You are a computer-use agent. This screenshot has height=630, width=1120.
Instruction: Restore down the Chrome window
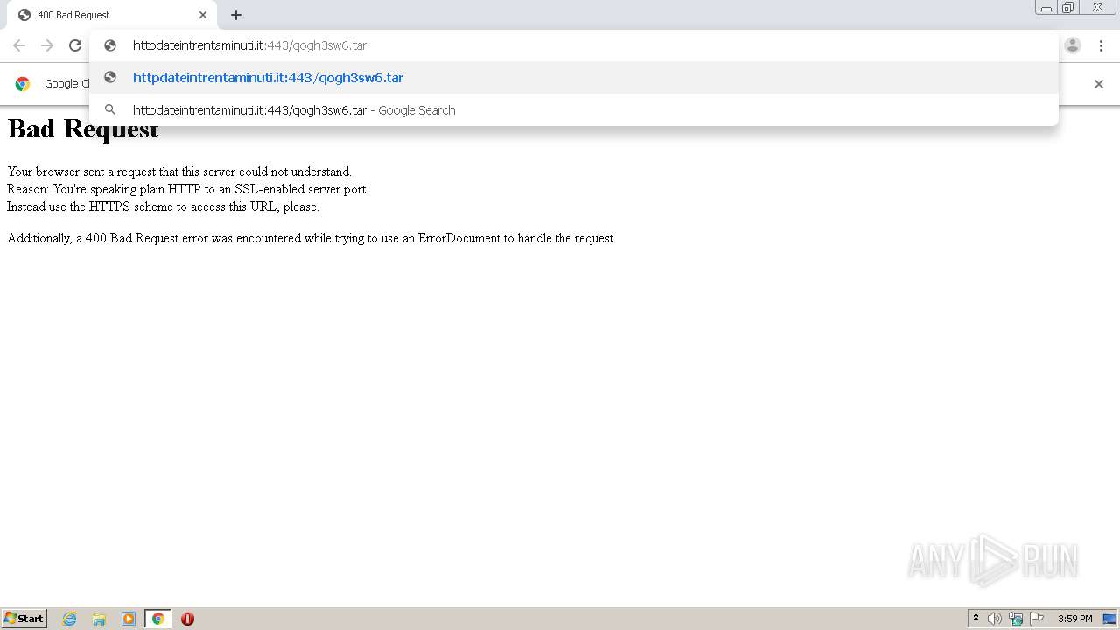tap(1068, 8)
